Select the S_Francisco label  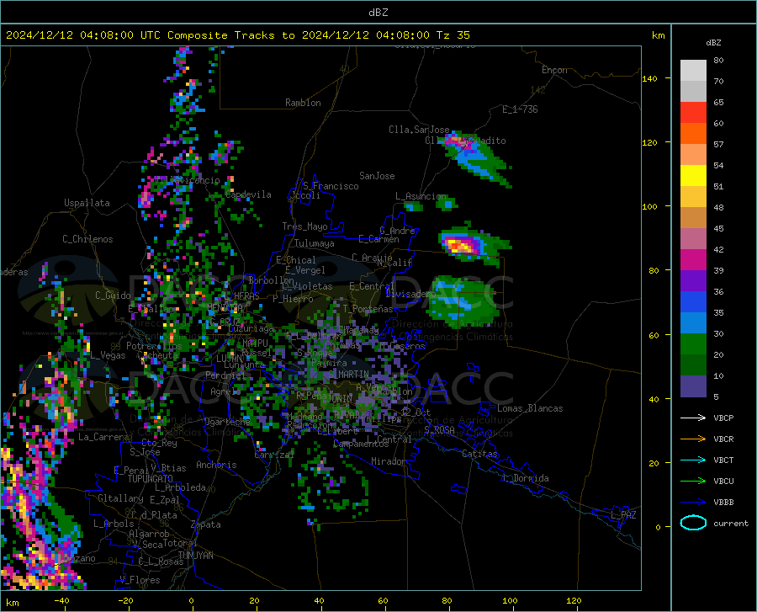tap(331, 186)
